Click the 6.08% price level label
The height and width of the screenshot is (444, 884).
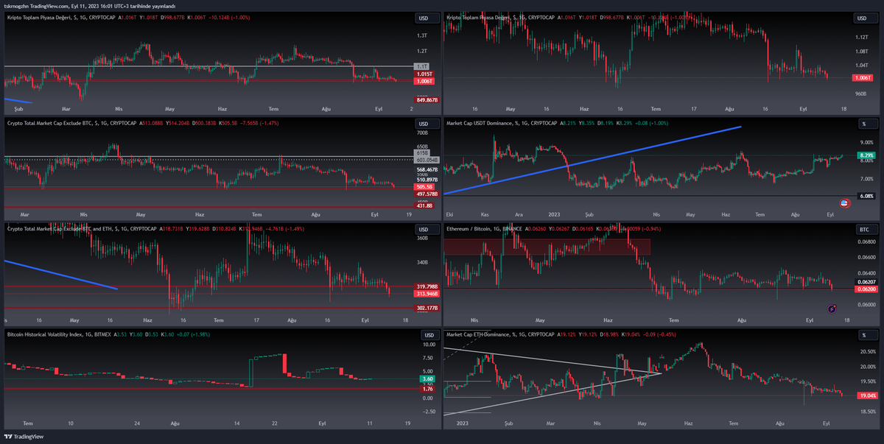[x=865, y=196]
